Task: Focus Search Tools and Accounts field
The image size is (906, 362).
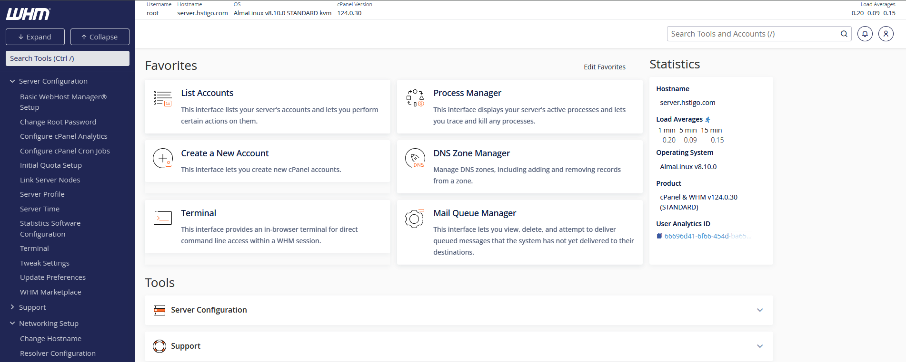Action: 759,34
